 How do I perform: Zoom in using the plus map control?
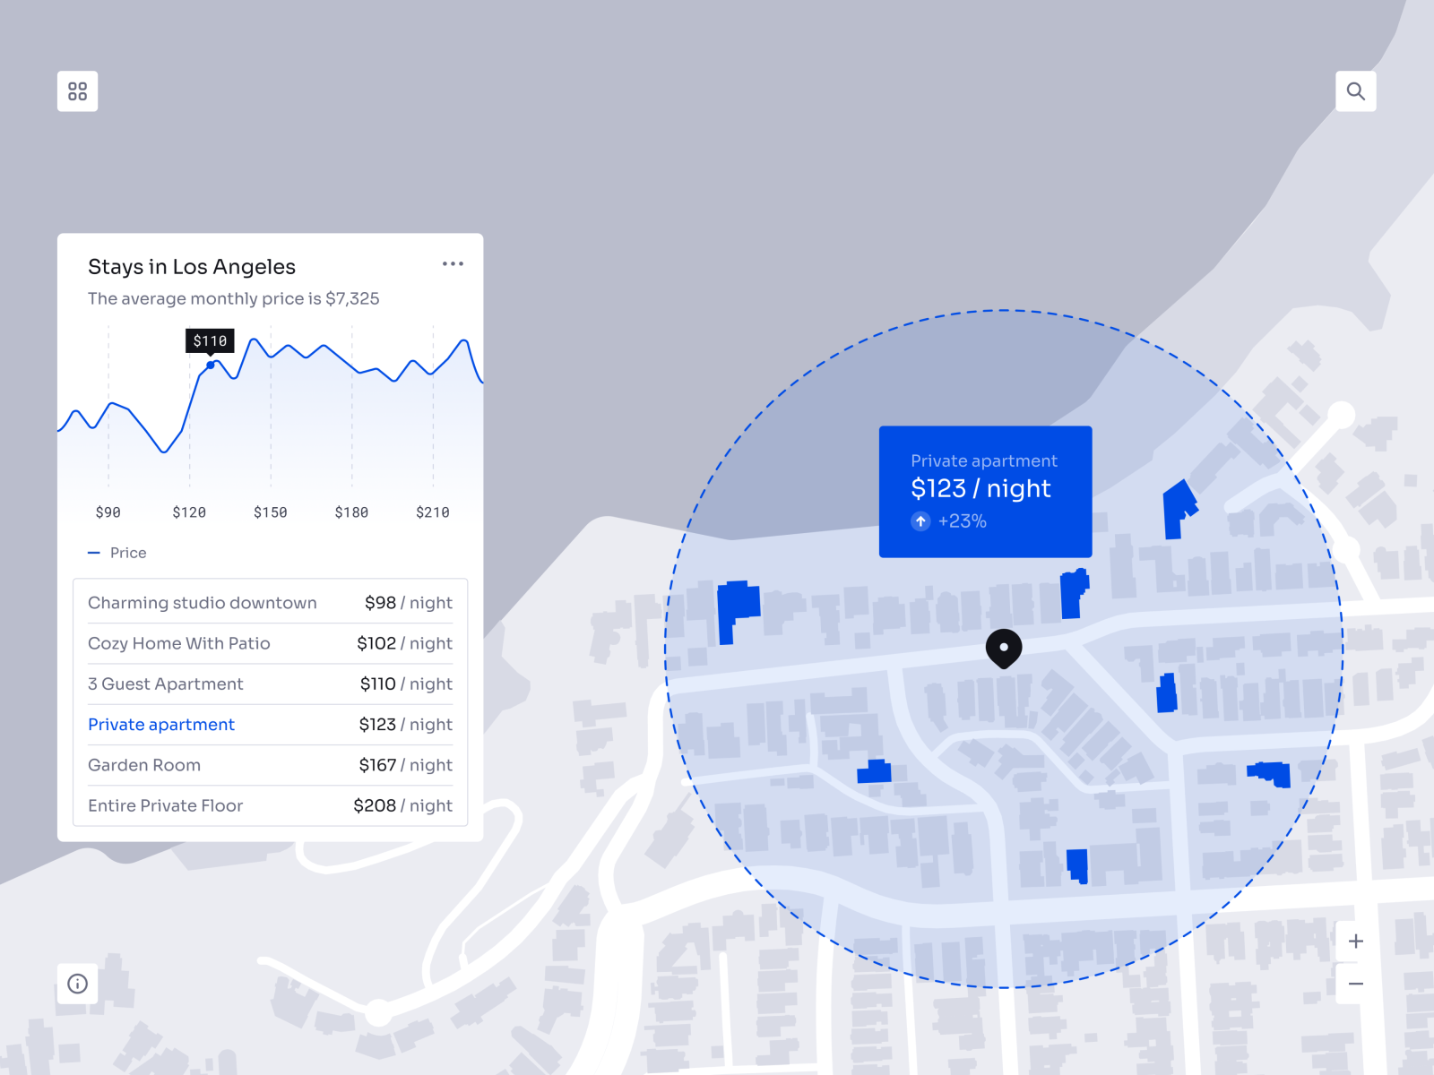1355,941
